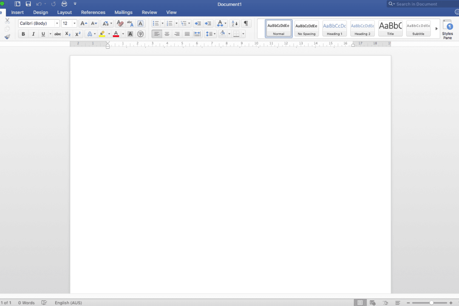The height and width of the screenshot is (306, 459).
Task: Toggle Bold formatting
Action: click(x=23, y=34)
